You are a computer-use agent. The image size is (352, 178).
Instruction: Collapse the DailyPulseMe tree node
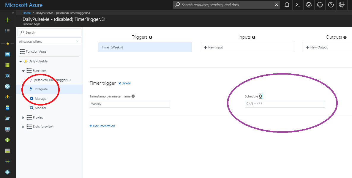21,62
